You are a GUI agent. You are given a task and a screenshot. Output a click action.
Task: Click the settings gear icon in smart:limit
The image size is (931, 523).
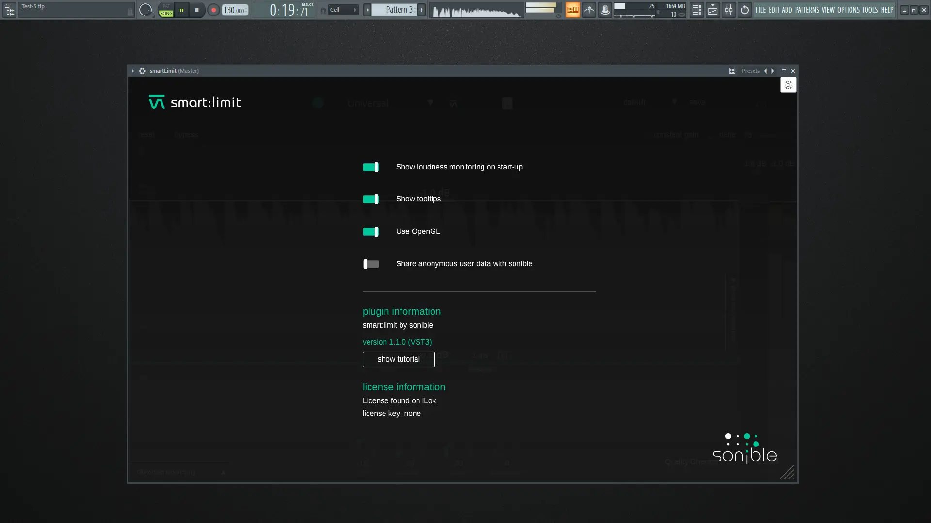[788, 85]
